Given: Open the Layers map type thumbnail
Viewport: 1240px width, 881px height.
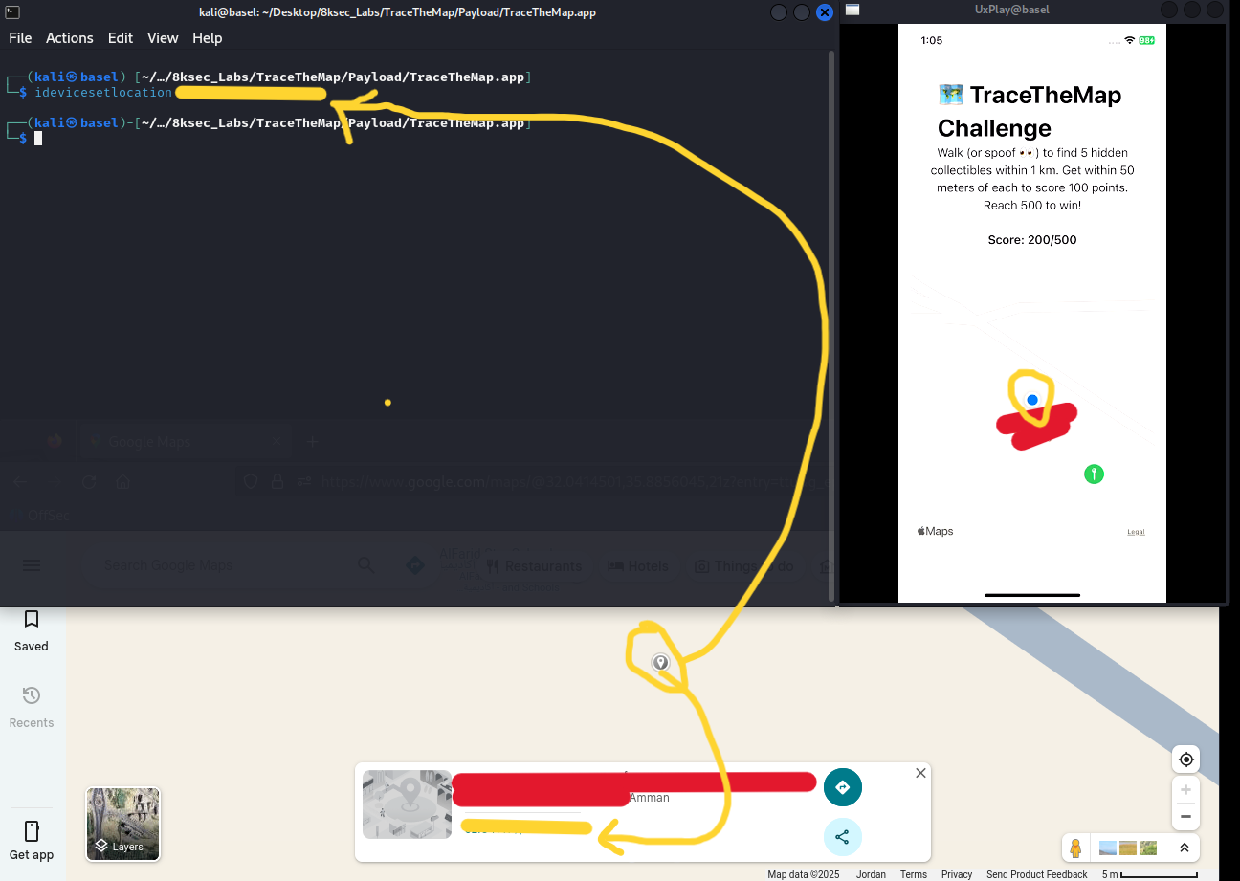Looking at the screenshot, I should (x=123, y=824).
